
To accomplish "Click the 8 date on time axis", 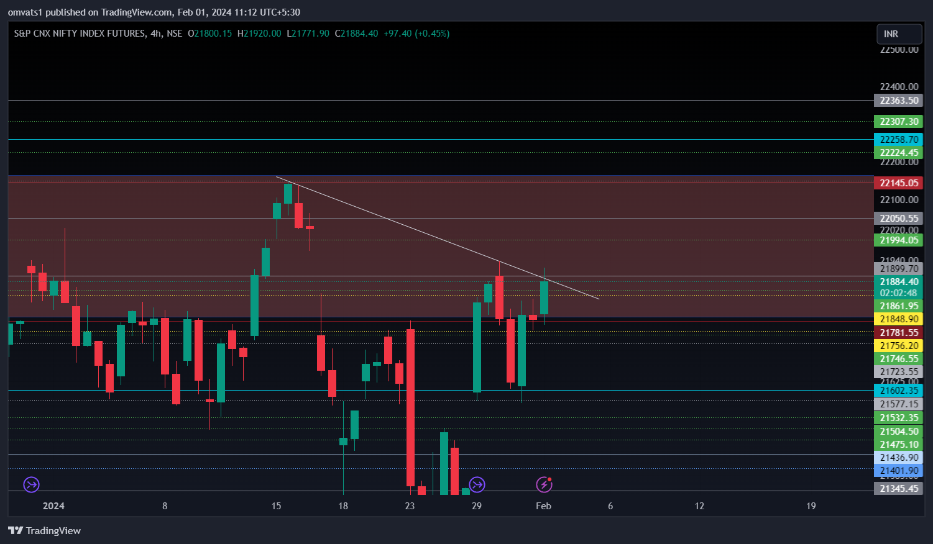I will pos(165,506).
